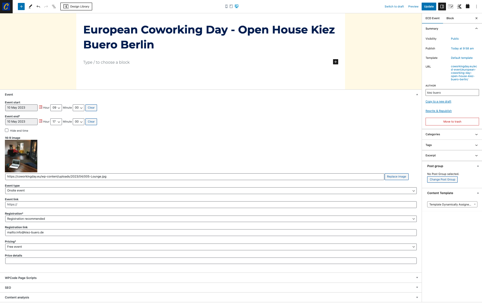Open the Event type dropdown
The width and height of the screenshot is (482, 303).
tap(211, 191)
